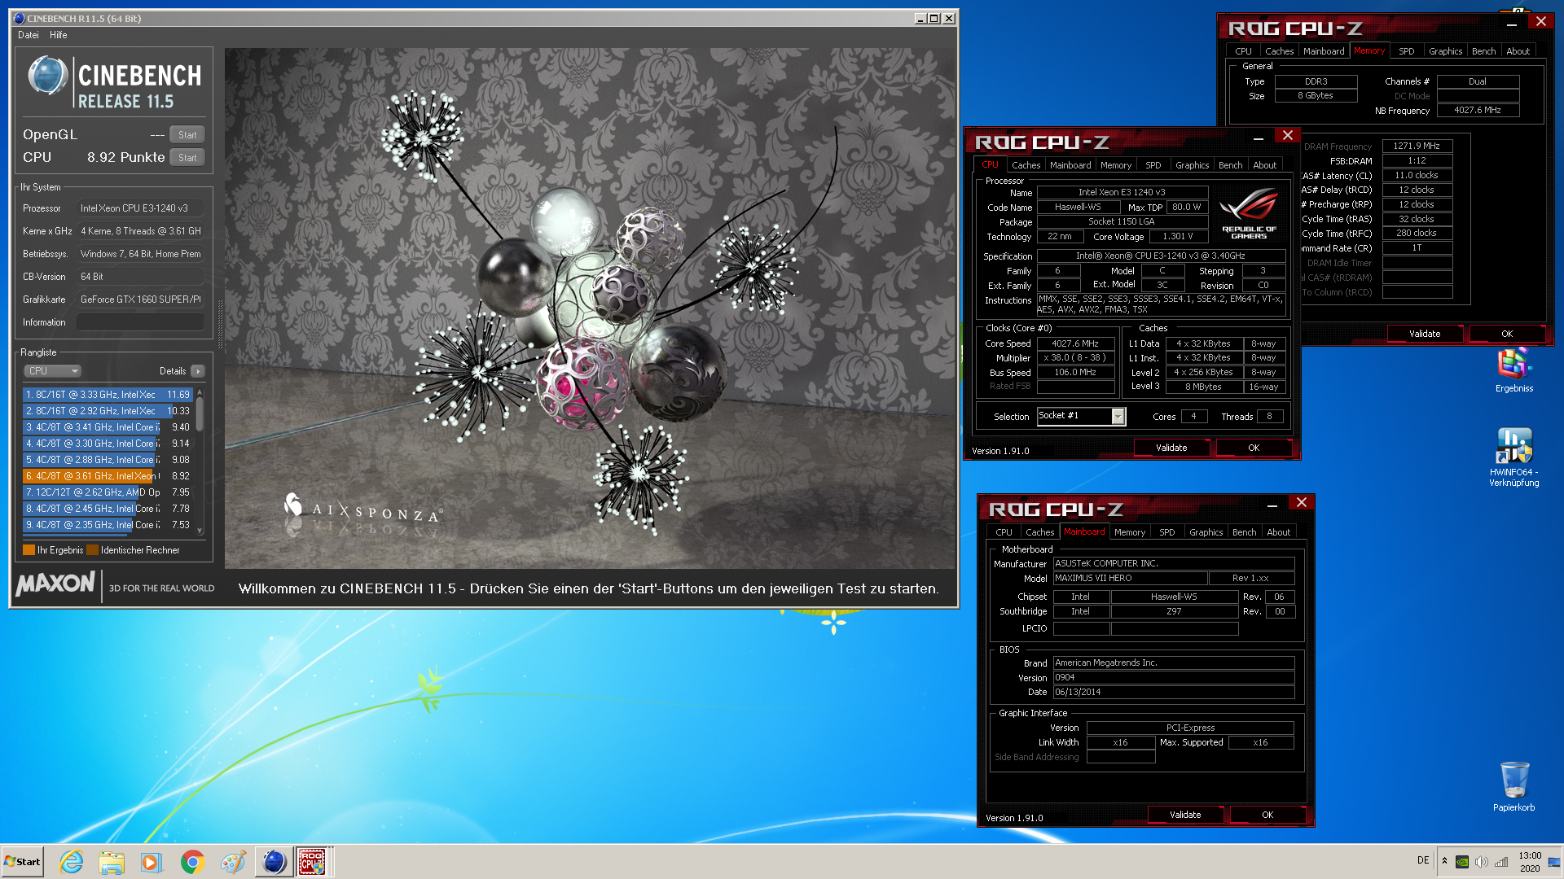Minimize the CPU-Z CPU window
Screen dimensions: 1564x879
[1259, 137]
